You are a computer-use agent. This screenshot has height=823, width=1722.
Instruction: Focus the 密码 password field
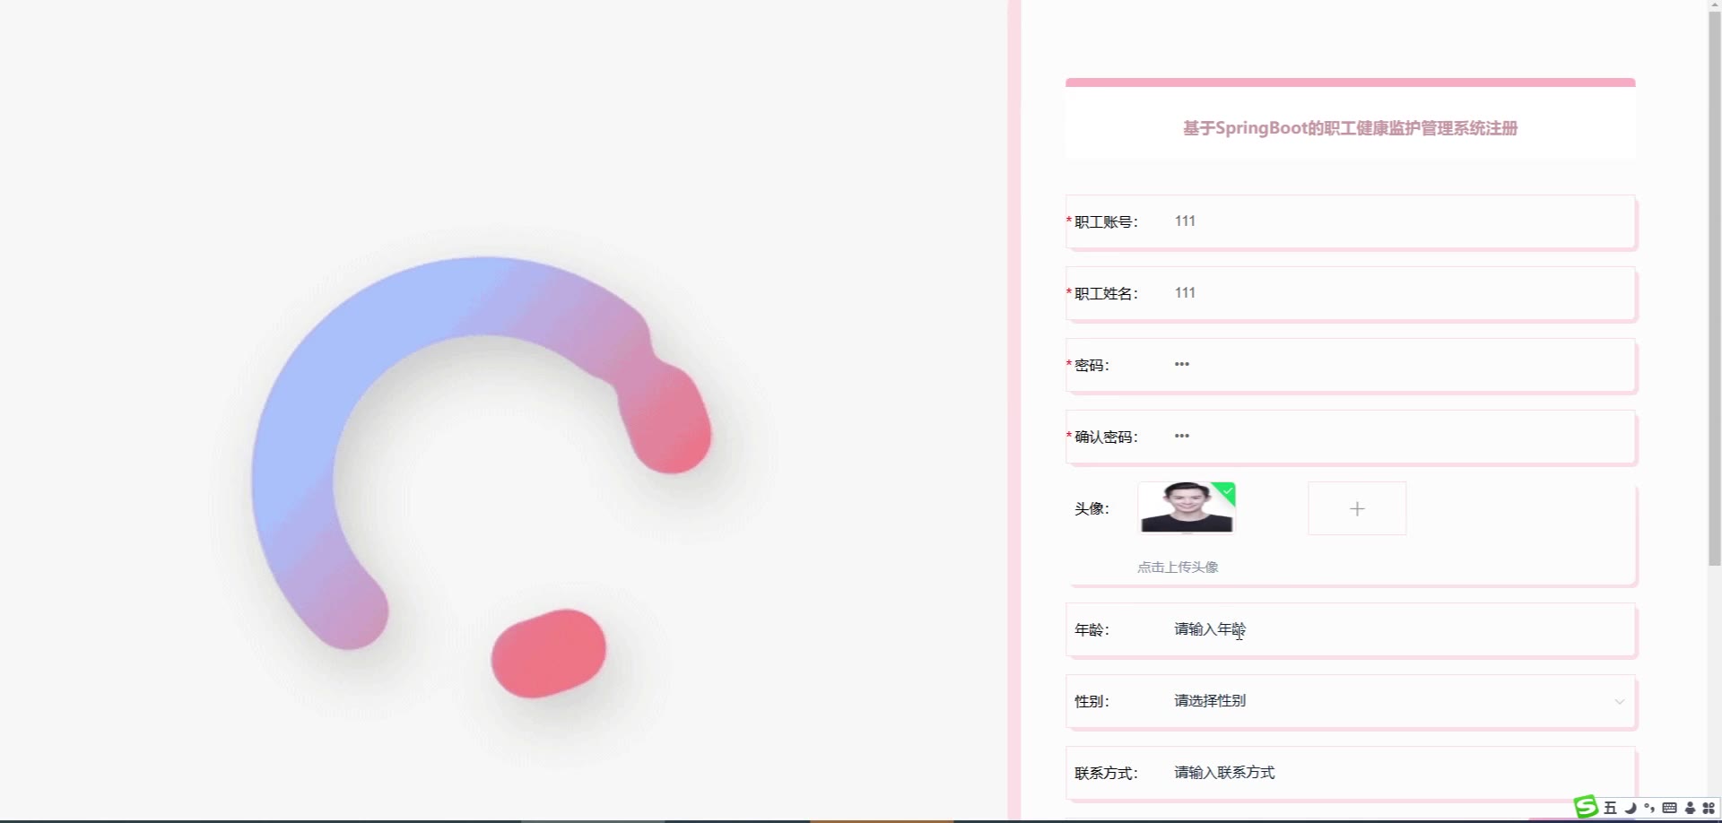pyautogui.click(x=1399, y=365)
